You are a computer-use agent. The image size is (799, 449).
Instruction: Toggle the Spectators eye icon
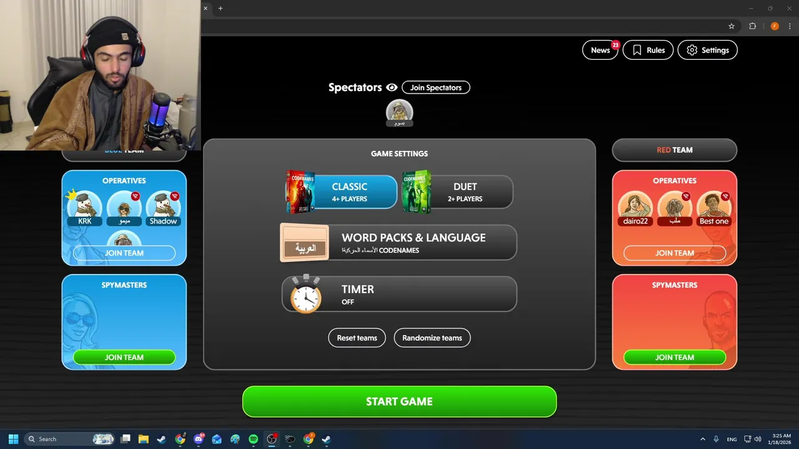point(392,87)
